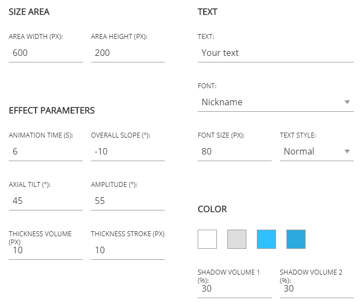This screenshot has height=302, width=362.
Task: Select the light blue color swatch
Action: 266,240
